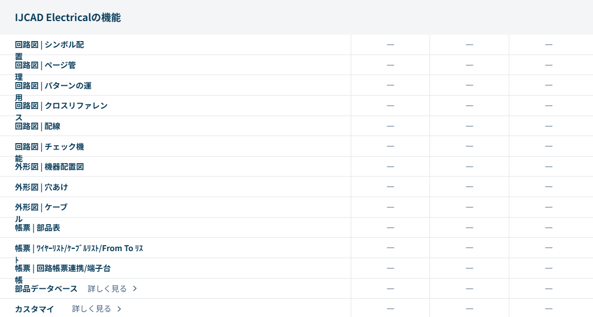This screenshot has height=317, width=593.
Task: Click the 部品データベース row title text
Action: pyautogui.click(x=46, y=289)
